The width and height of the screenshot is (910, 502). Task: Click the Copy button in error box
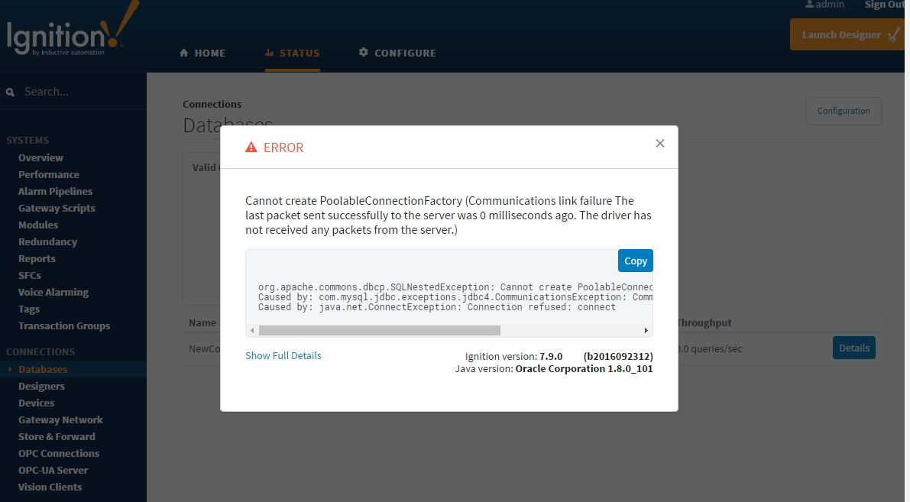pyautogui.click(x=635, y=261)
